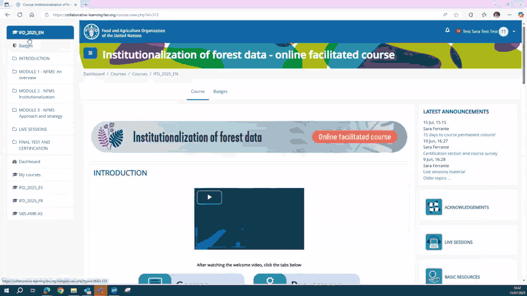Open '15 days to course permanent closure!' announcement
This screenshot has height=296, width=527.
coord(459,134)
